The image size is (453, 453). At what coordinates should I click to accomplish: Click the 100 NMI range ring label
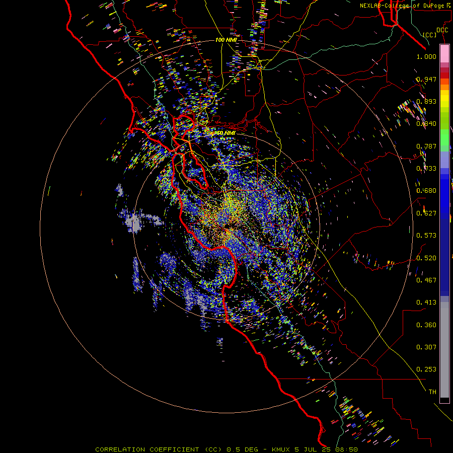pos(226,40)
